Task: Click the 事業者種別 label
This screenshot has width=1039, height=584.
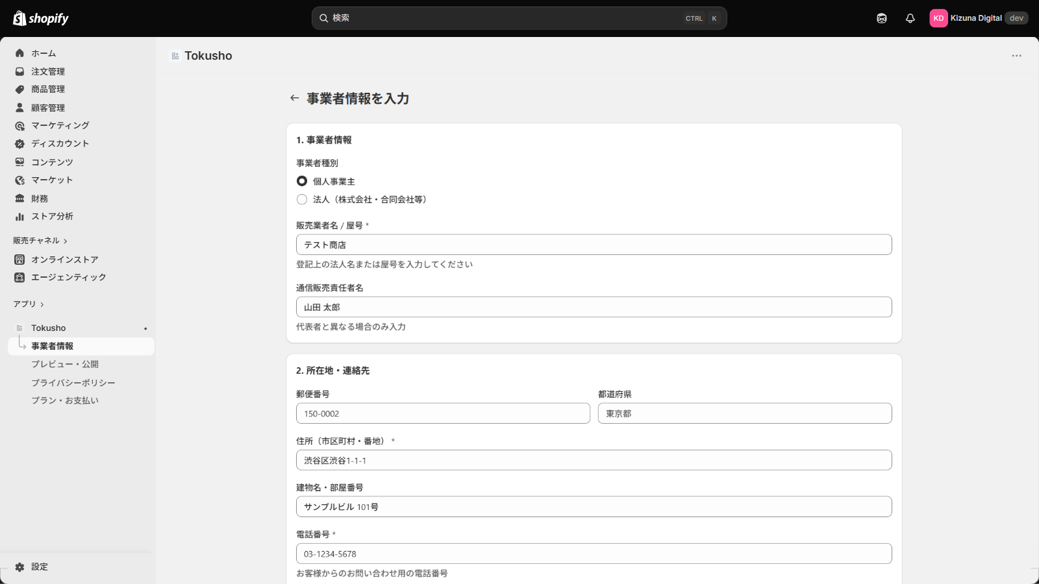Action: [317, 164]
